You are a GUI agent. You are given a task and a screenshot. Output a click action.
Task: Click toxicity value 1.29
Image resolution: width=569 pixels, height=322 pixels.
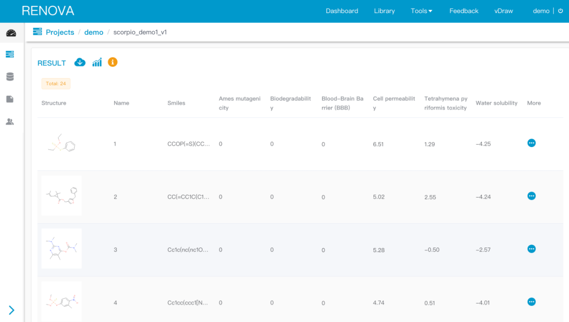pyautogui.click(x=429, y=144)
